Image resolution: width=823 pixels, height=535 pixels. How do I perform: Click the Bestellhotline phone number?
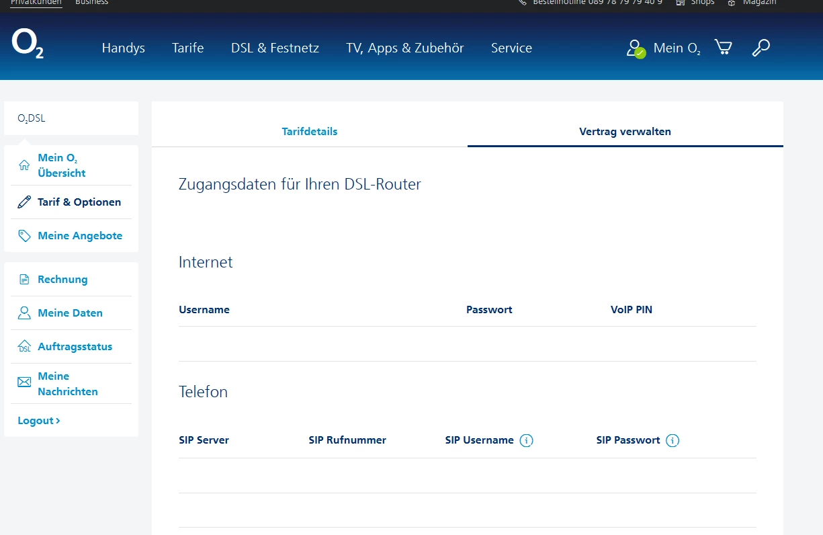[x=625, y=3]
